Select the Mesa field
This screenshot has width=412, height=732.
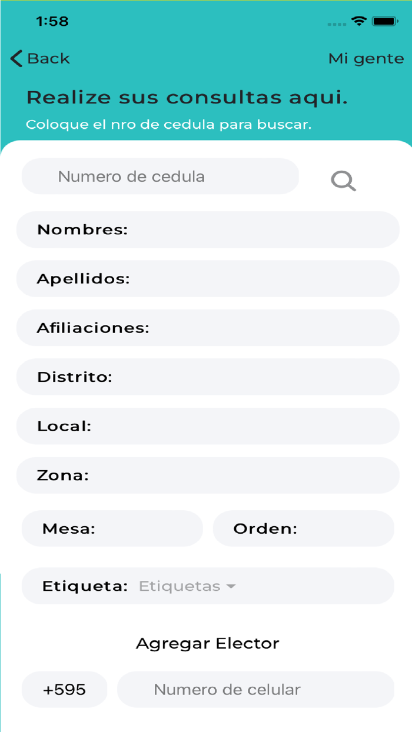[112, 529]
